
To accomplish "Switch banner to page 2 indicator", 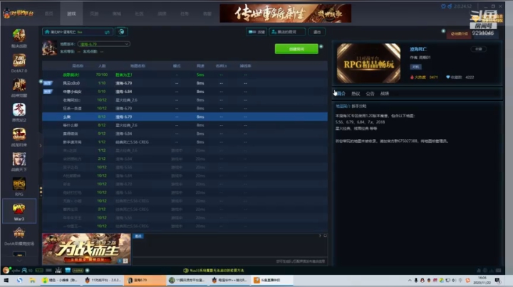I will tap(125, 261).
